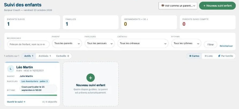Image resolution: width=239 pixels, height=109 pixels.
Task: Click the Léo Martin card title
Action: [25, 67]
